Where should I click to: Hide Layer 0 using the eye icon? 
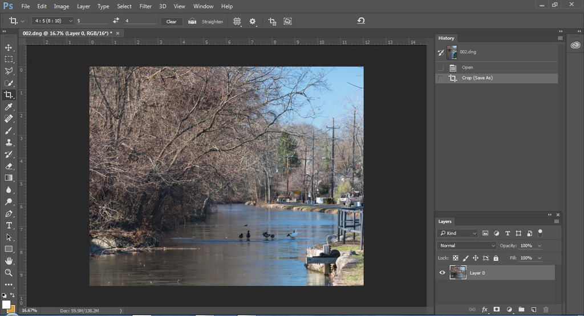coord(442,273)
